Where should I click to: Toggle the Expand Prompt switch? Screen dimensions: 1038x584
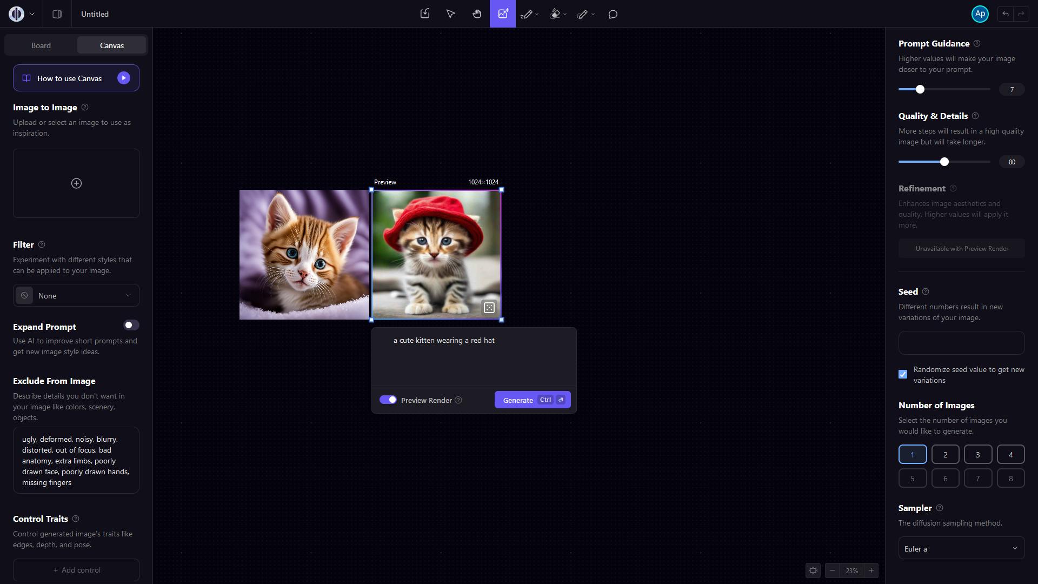tap(131, 325)
